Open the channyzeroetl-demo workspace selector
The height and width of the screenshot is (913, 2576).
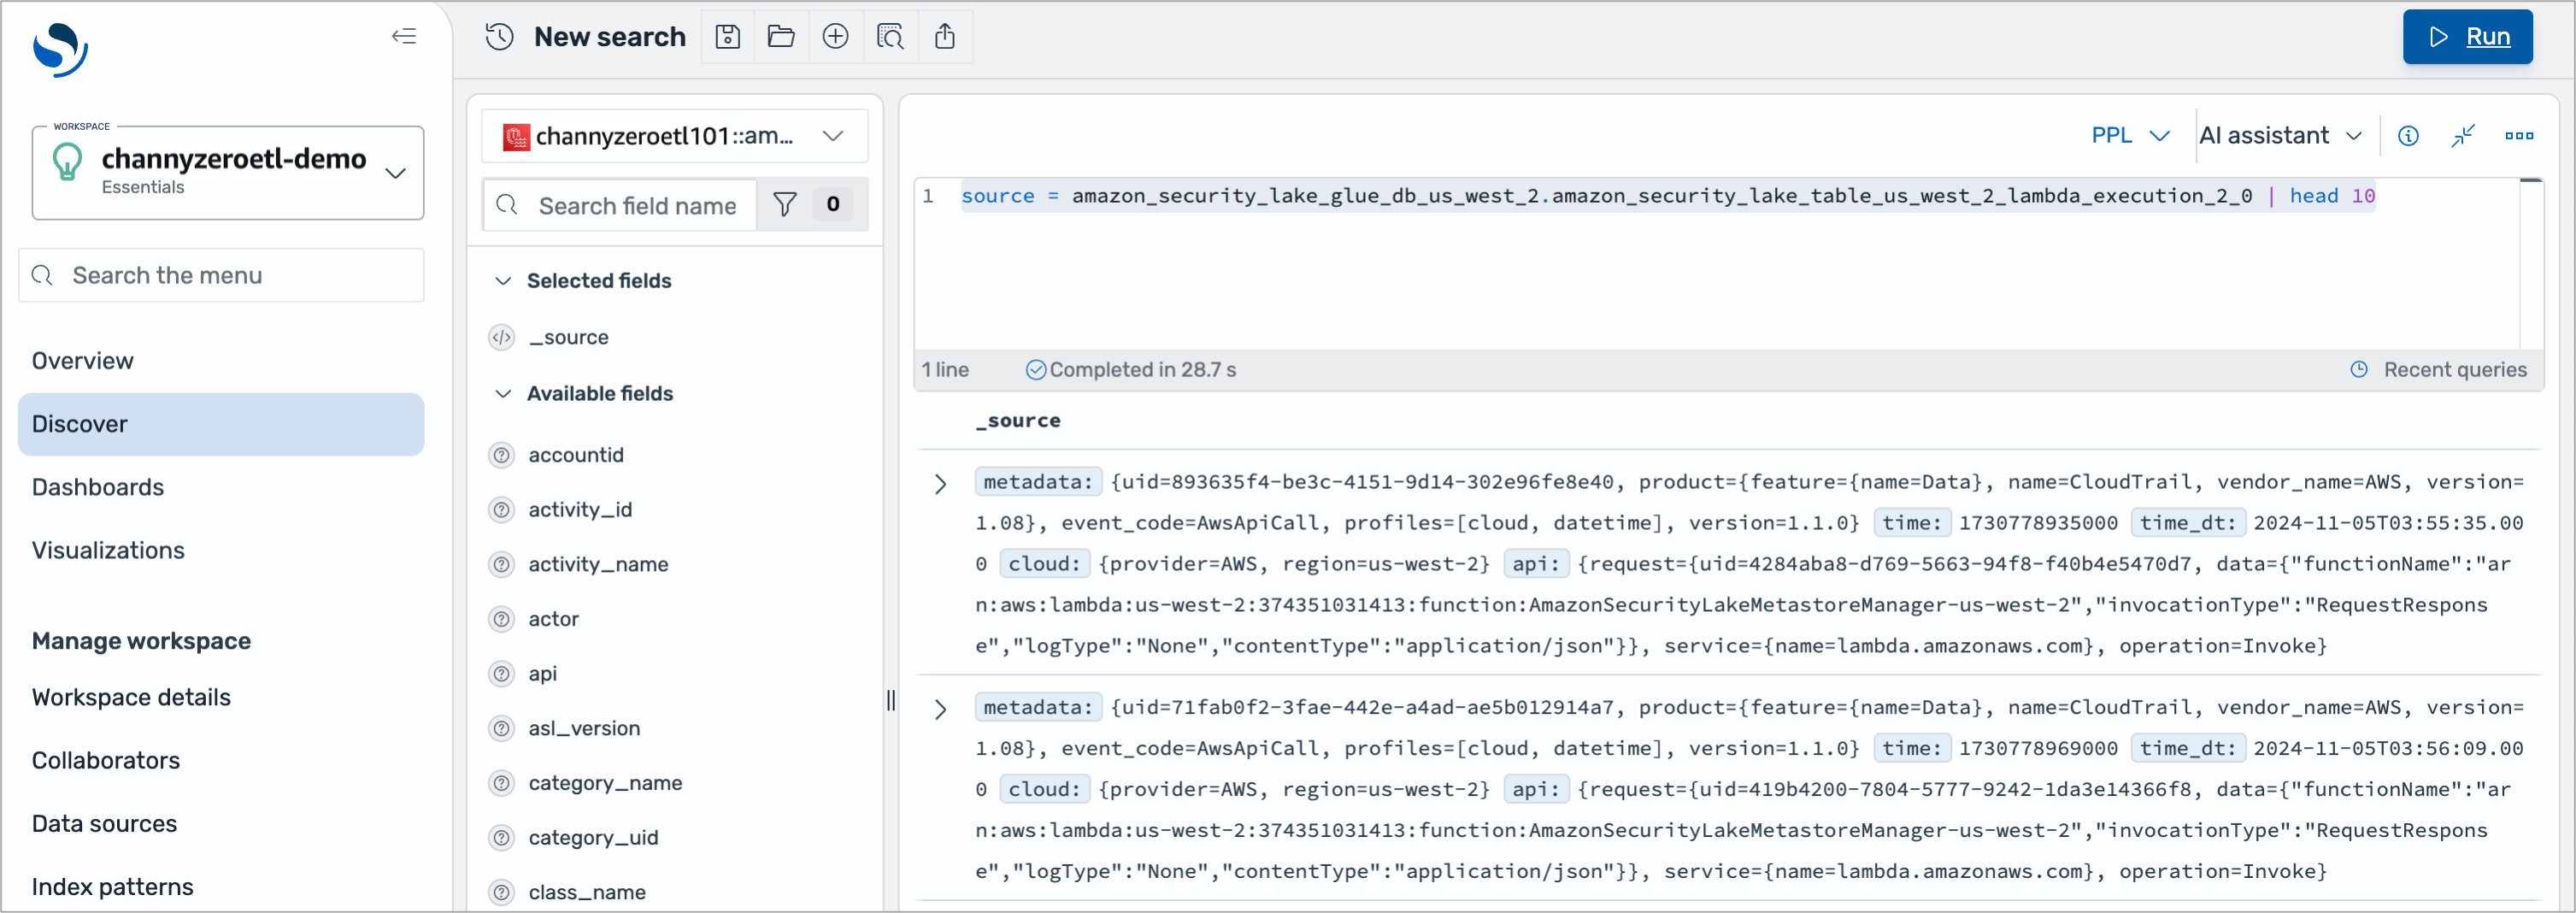pos(228,172)
